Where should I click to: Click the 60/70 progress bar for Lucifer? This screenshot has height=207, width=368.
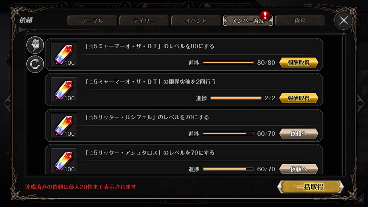click(x=228, y=134)
